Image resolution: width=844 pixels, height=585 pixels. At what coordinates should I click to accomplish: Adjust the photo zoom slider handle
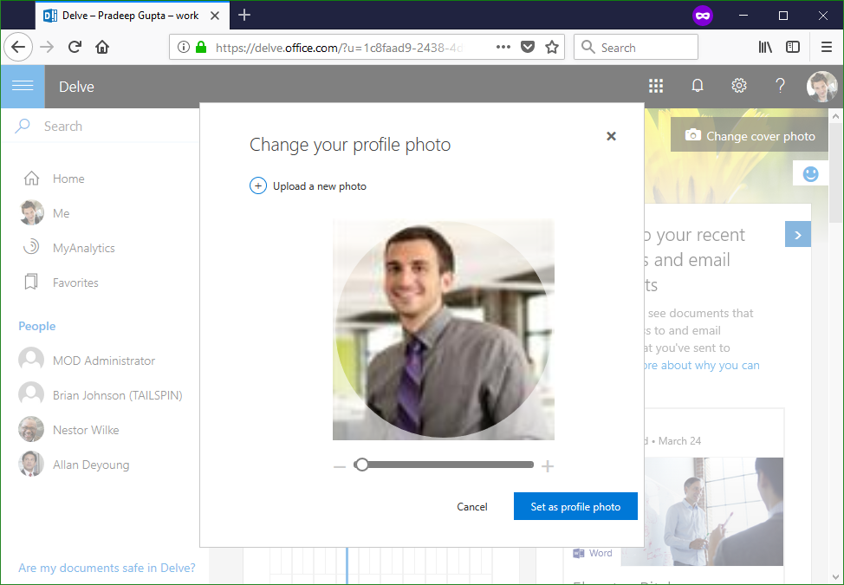361,465
